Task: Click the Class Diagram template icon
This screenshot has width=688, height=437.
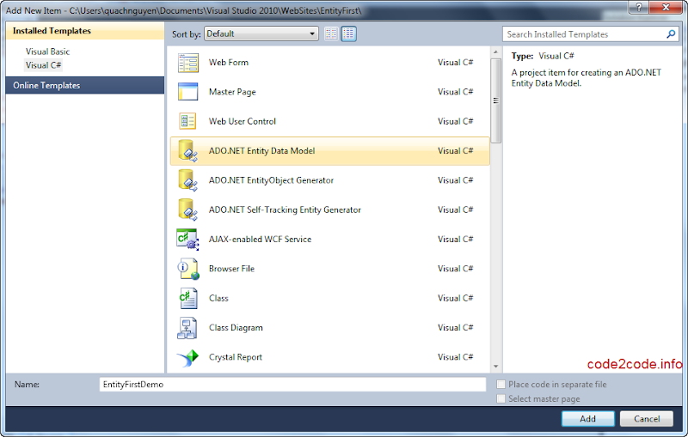Action: point(187,328)
